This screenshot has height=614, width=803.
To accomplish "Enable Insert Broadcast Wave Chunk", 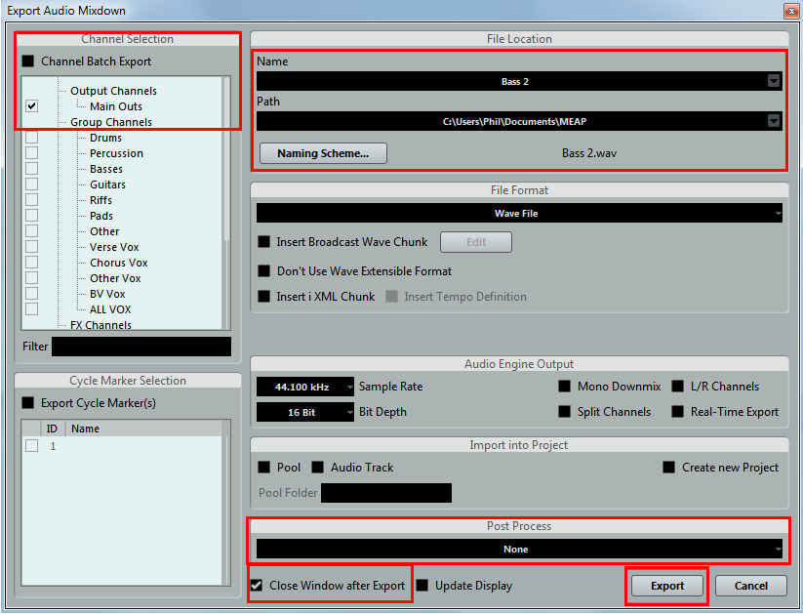I will (x=264, y=242).
